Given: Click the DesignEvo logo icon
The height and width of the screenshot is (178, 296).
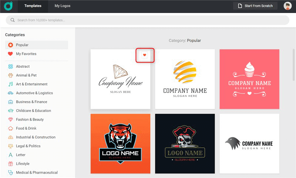Looking at the screenshot, I should [x=8, y=6].
